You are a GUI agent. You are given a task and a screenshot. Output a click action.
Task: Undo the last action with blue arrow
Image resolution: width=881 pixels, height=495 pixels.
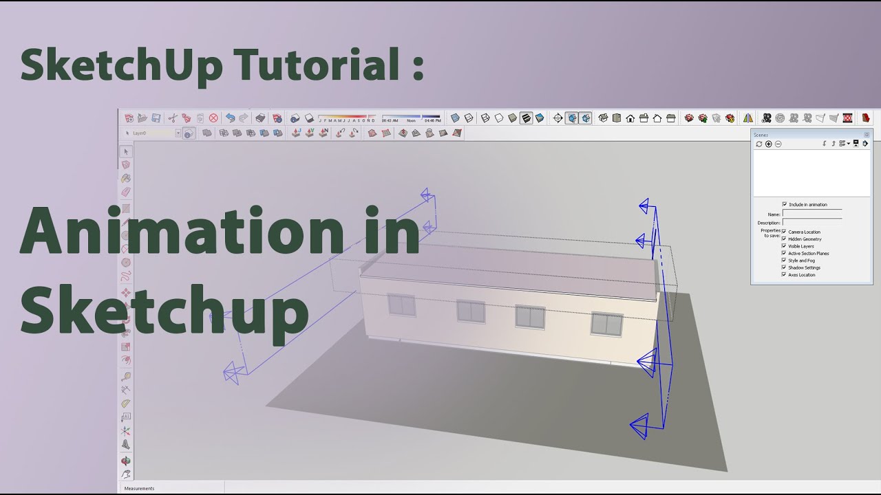pos(231,118)
